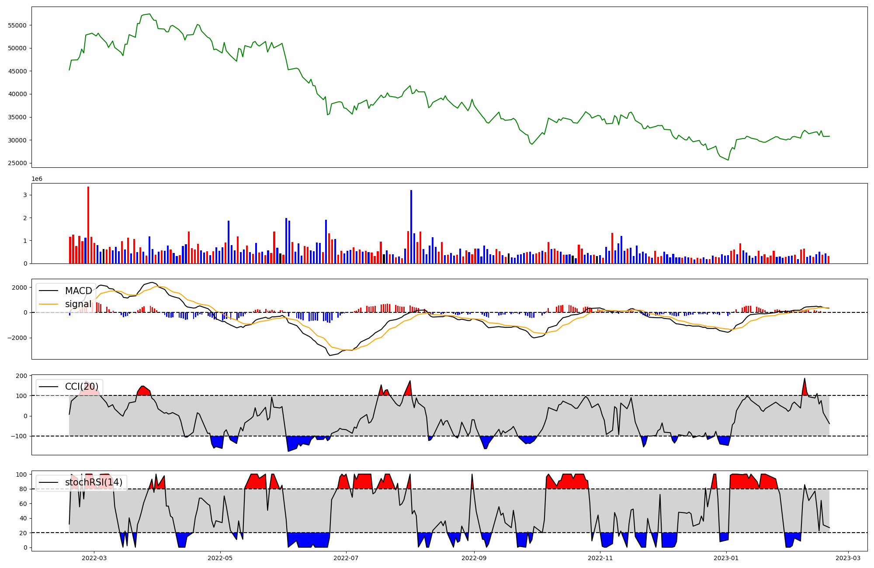
Task: Click the 55000 price axis tick label
Action: tap(17, 25)
